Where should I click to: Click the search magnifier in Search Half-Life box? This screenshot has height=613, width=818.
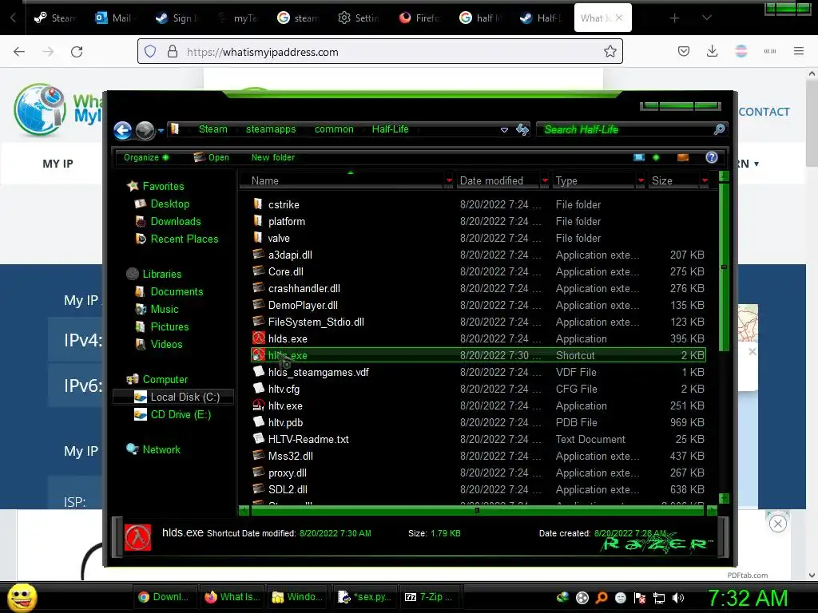(x=719, y=129)
